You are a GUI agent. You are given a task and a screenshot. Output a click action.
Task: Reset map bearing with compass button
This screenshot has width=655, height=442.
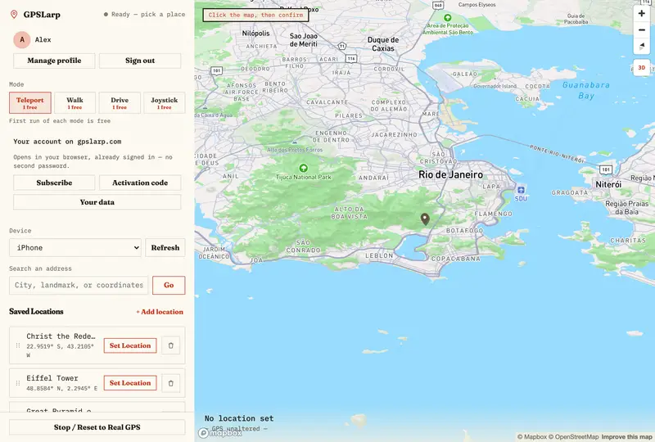(x=642, y=46)
